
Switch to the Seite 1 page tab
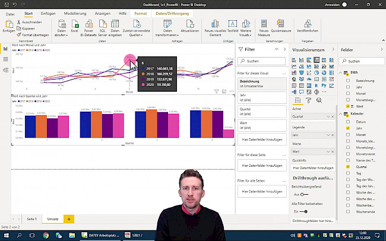31,219
